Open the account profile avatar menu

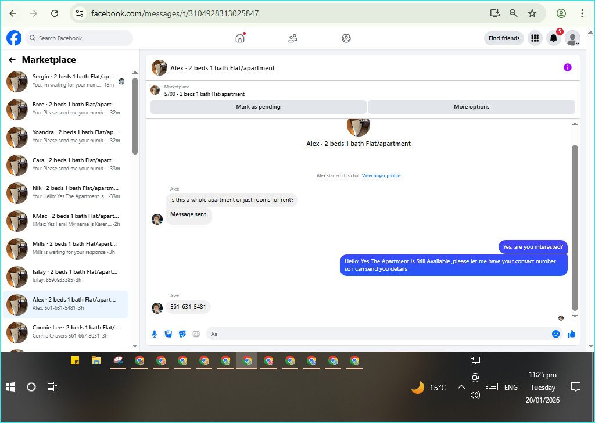572,38
